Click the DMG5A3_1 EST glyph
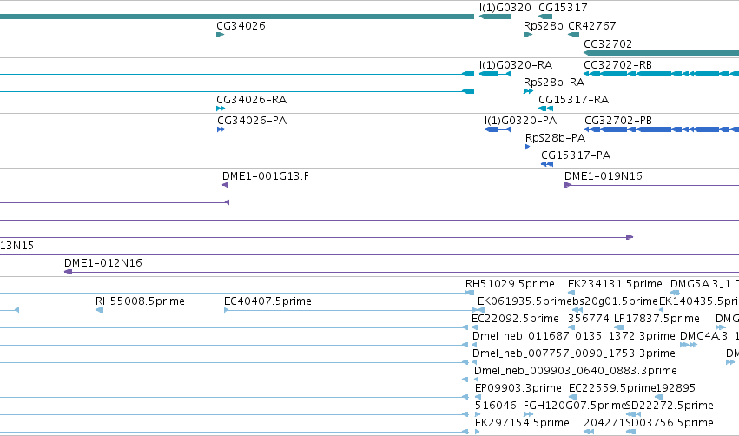The image size is (739, 436). (675, 294)
